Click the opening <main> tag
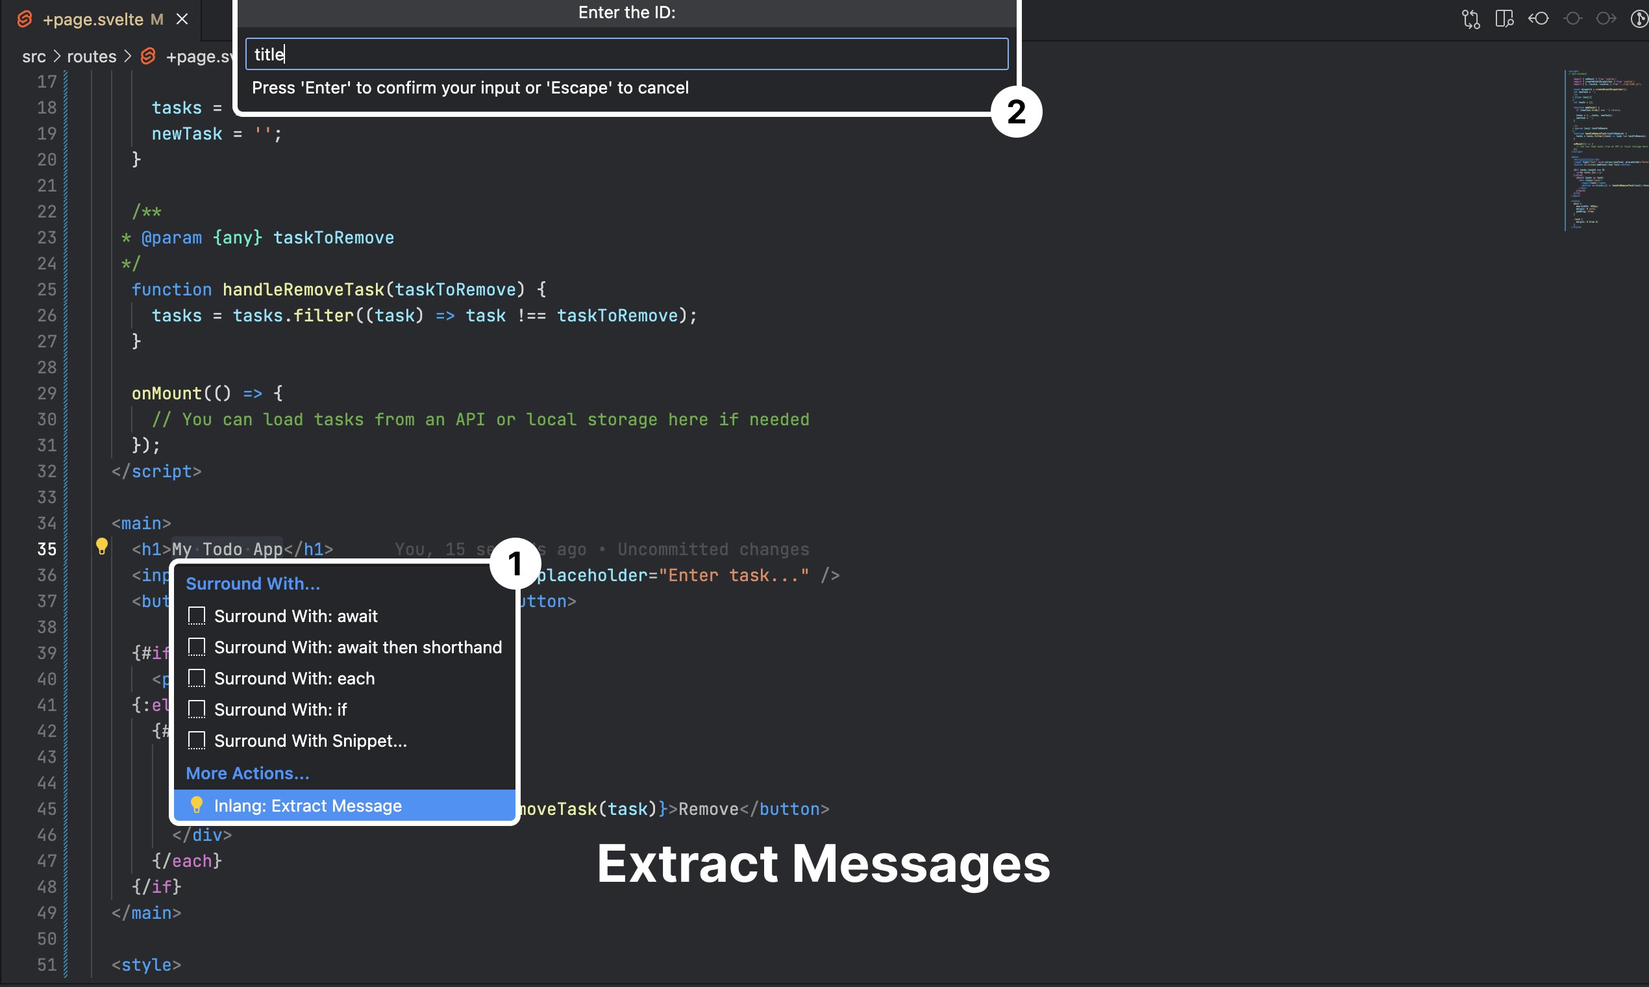 141,523
